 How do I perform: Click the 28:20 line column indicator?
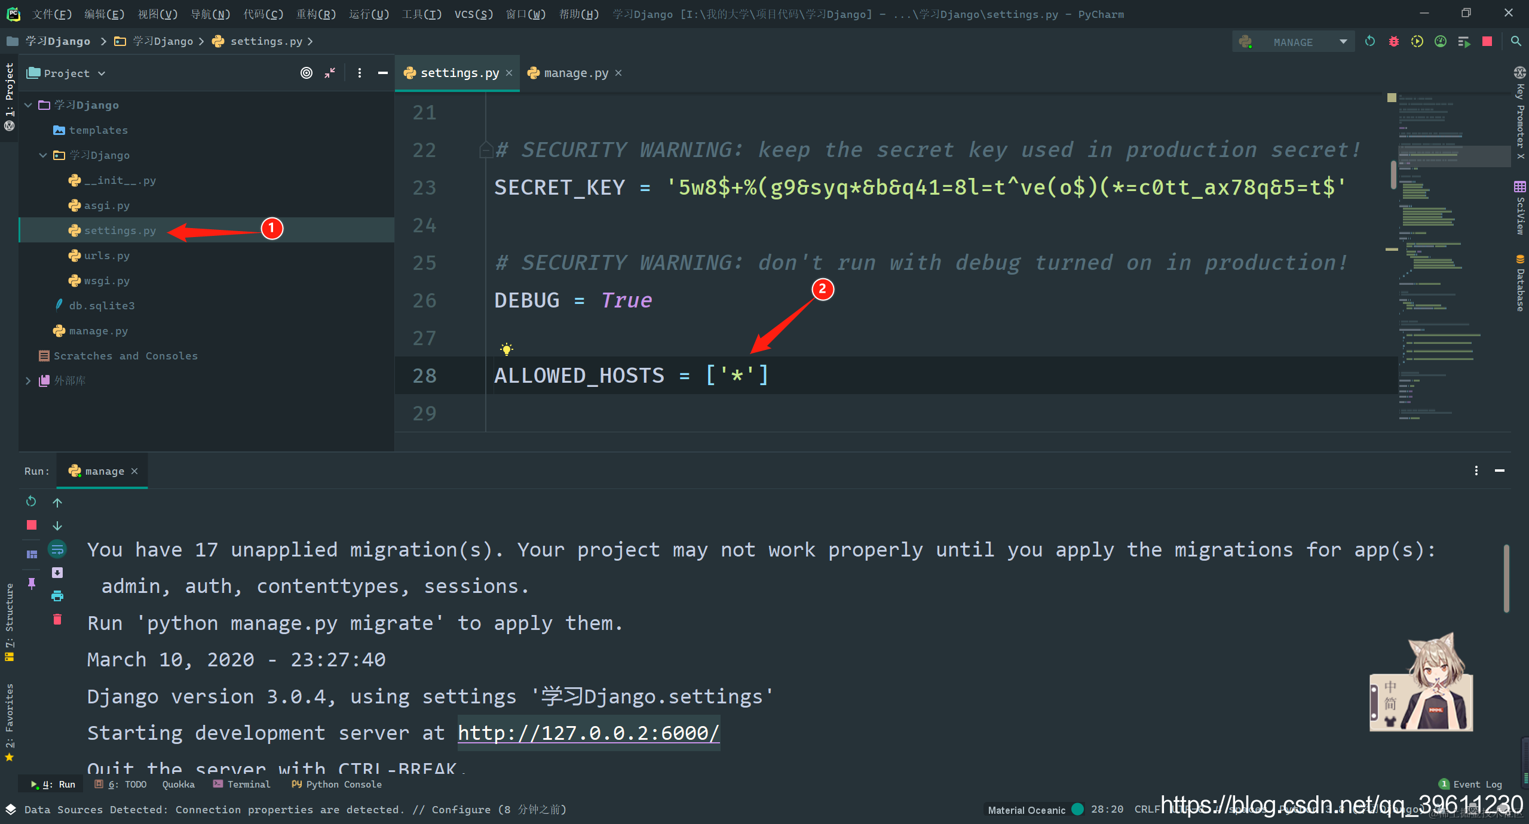[1107, 809]
